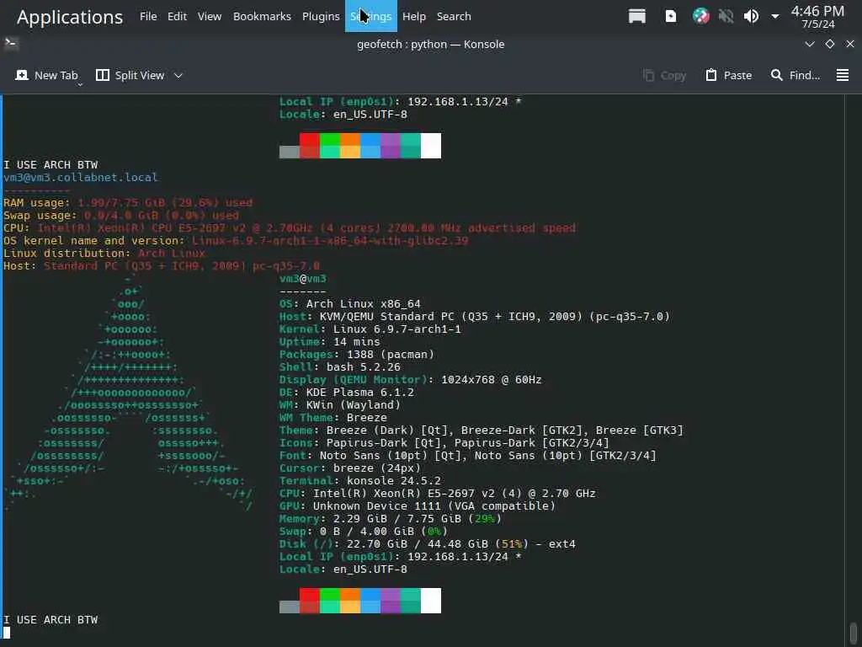Click the 'OS: Arch Linux x86_64' line
This screenshot has width=862, height=647.
tap(349, 303)
